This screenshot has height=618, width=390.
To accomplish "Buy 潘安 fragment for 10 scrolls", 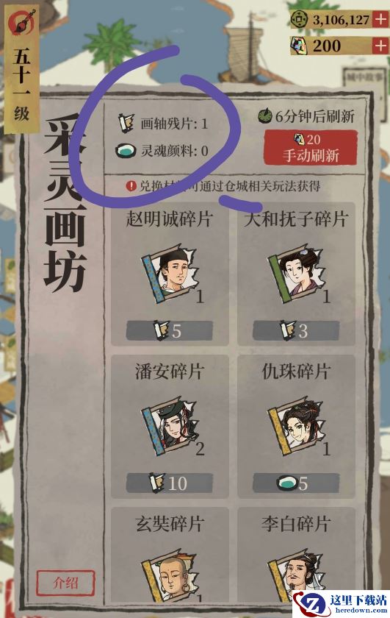I will tap(169, 483).
